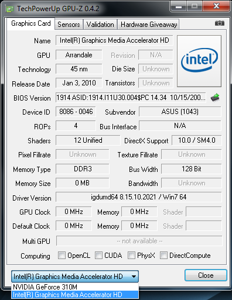This screenshot has height=300, width=232.
Task: Check the PhysX checkbox
Action: [131, 255]
